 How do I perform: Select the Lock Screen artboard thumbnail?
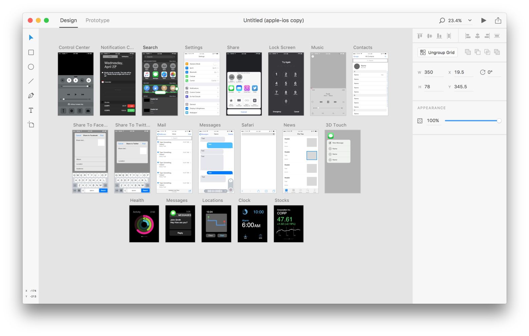click(286, 84)
